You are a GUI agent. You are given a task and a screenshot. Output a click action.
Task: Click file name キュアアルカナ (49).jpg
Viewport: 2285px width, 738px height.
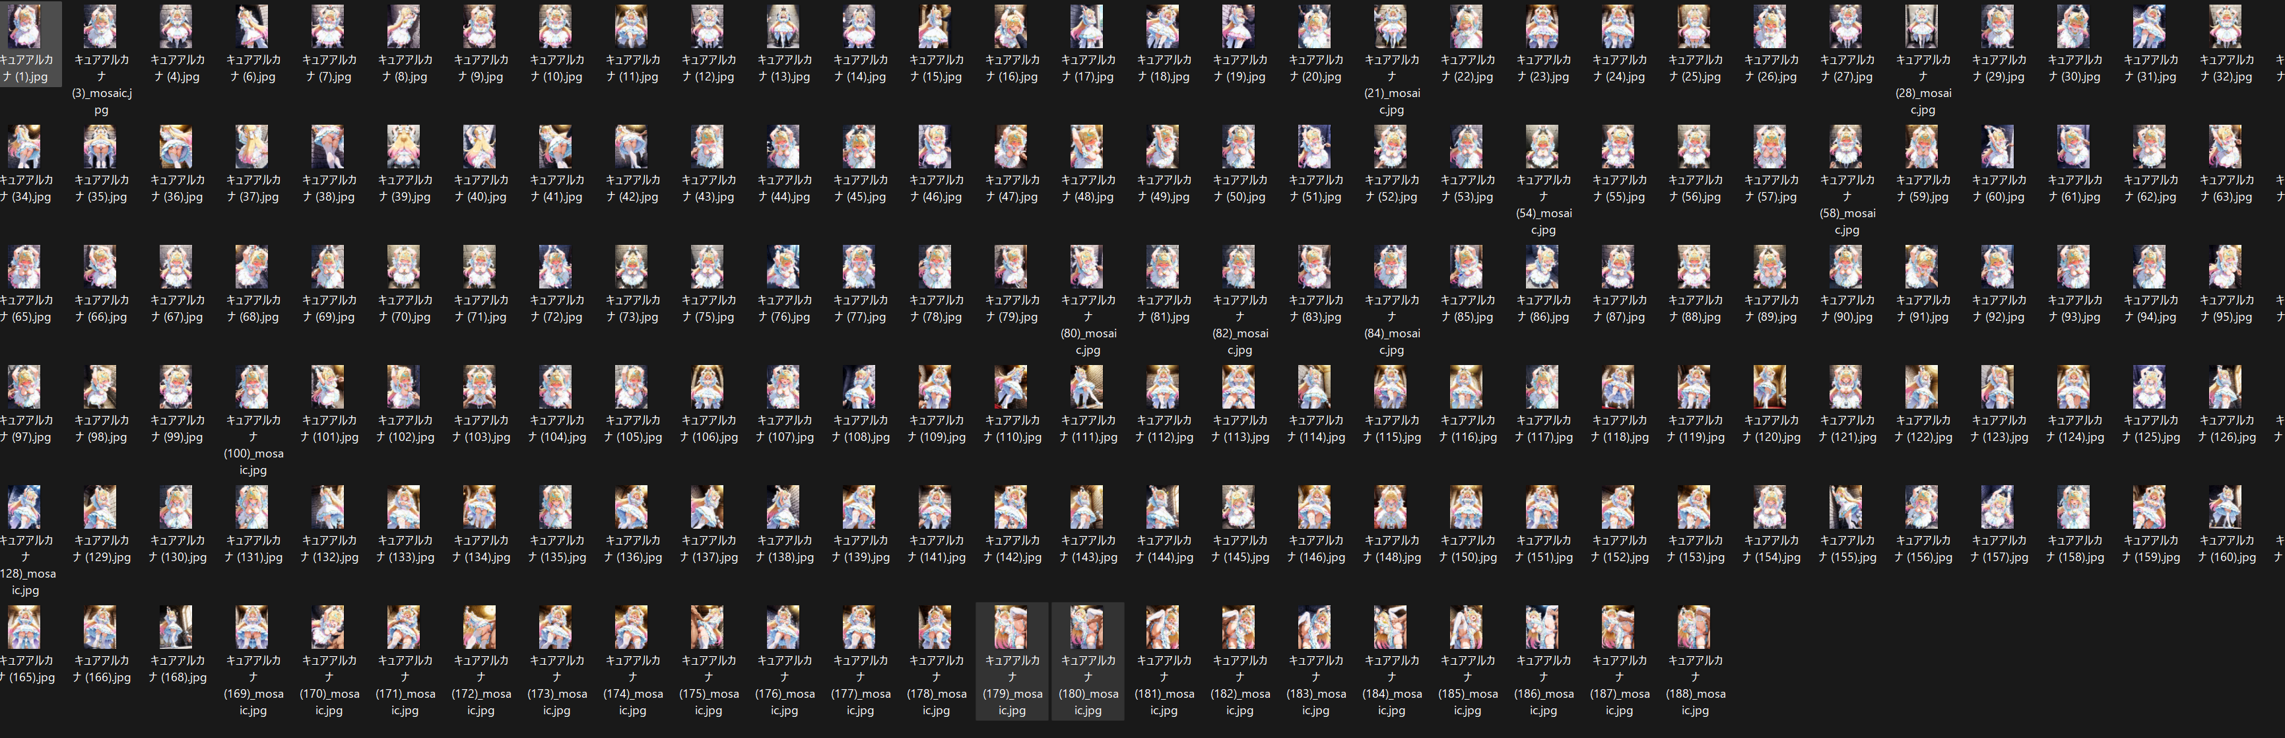pos(1164,188)
